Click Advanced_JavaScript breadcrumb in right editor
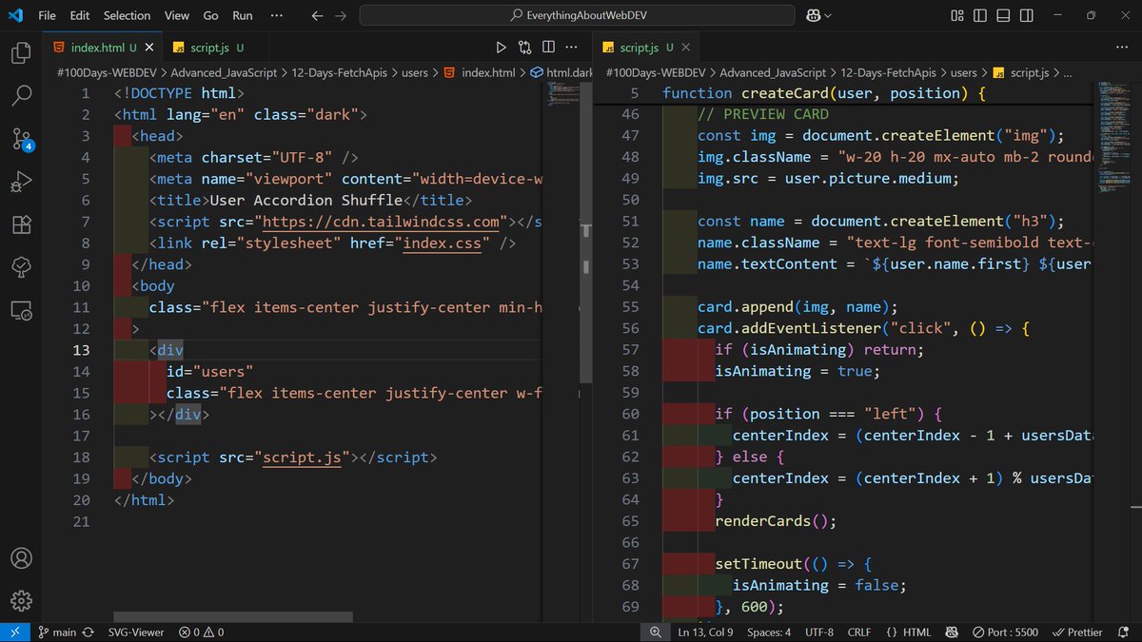The image size is (1142, 642). click(x=775, y=72)
